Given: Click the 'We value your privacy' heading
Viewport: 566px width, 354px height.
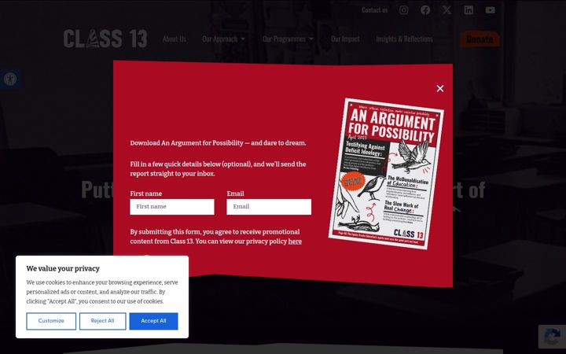Looking at the screenshot, I should pyautogui.click(x=63, y=269).
